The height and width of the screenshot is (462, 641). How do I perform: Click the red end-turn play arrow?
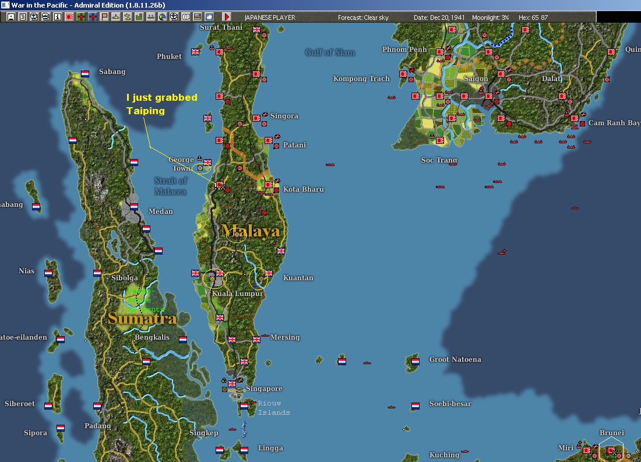pyautogui.click(x=227, y=17)
